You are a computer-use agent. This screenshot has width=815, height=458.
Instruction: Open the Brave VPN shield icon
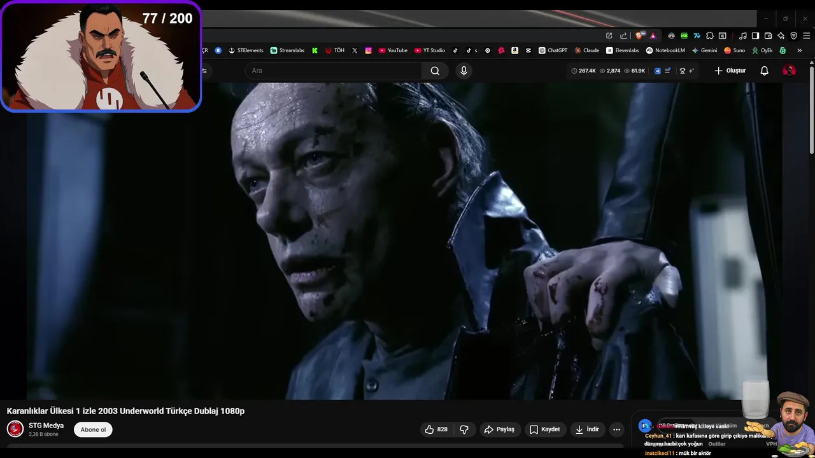point(794,36)
